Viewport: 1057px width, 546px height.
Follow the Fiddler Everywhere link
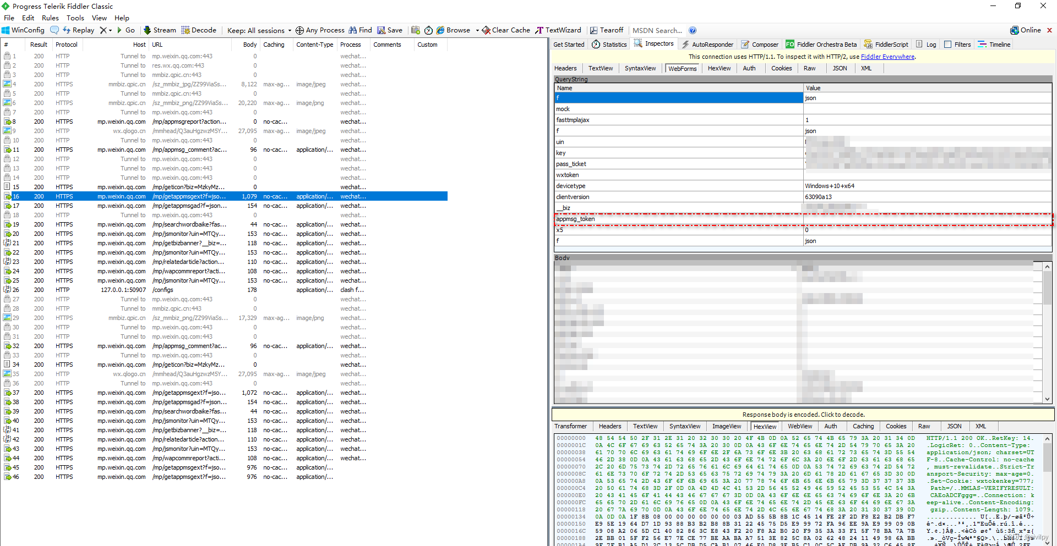click(887, 57)
